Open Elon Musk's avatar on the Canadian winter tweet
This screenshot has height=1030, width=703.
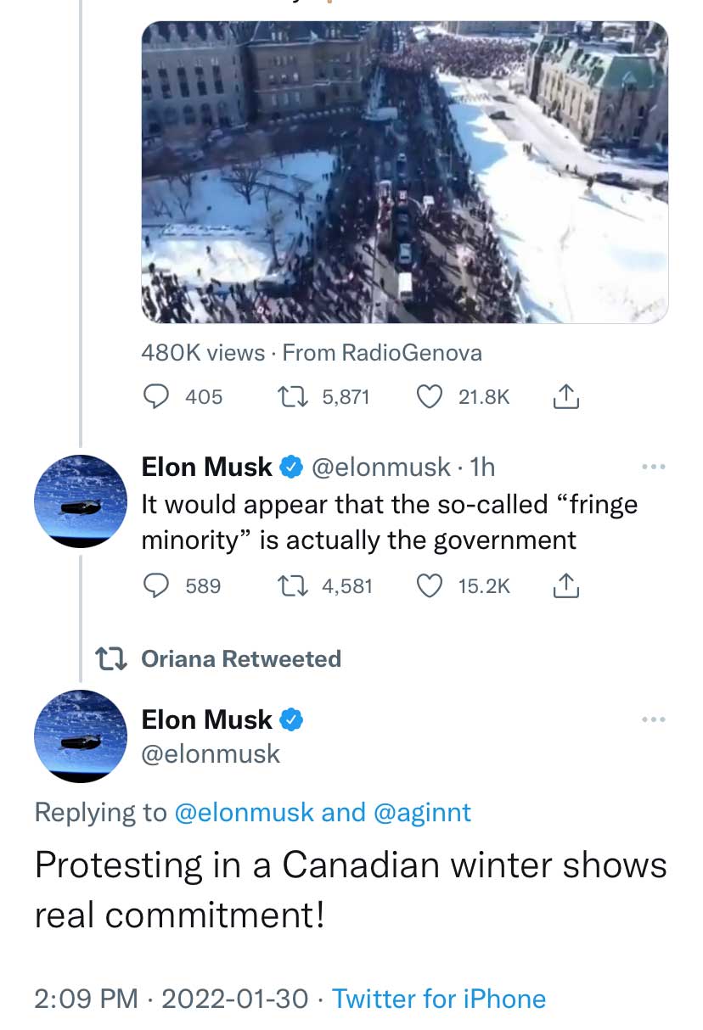tap(80, 736)
